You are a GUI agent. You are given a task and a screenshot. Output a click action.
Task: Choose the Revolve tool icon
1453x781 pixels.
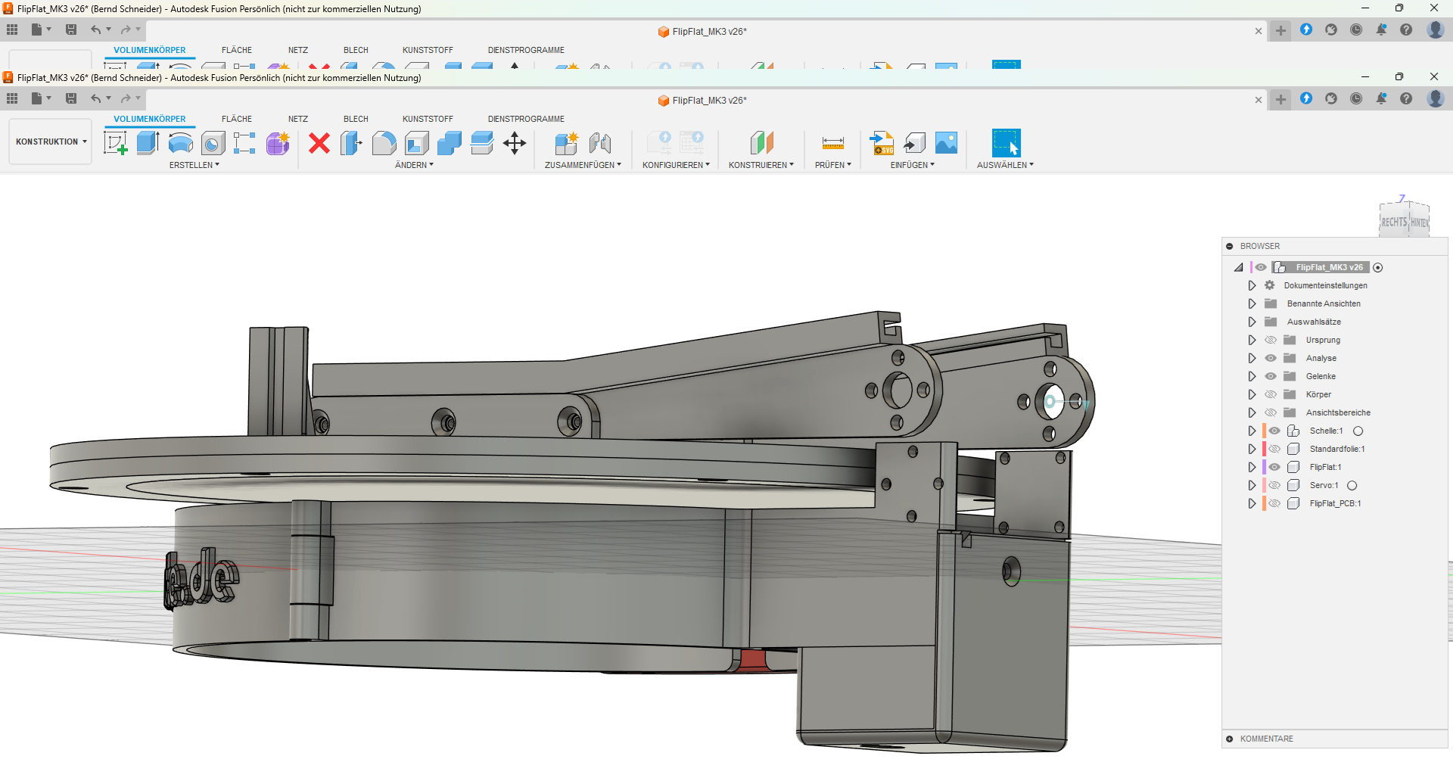click(x=180, y=142)
